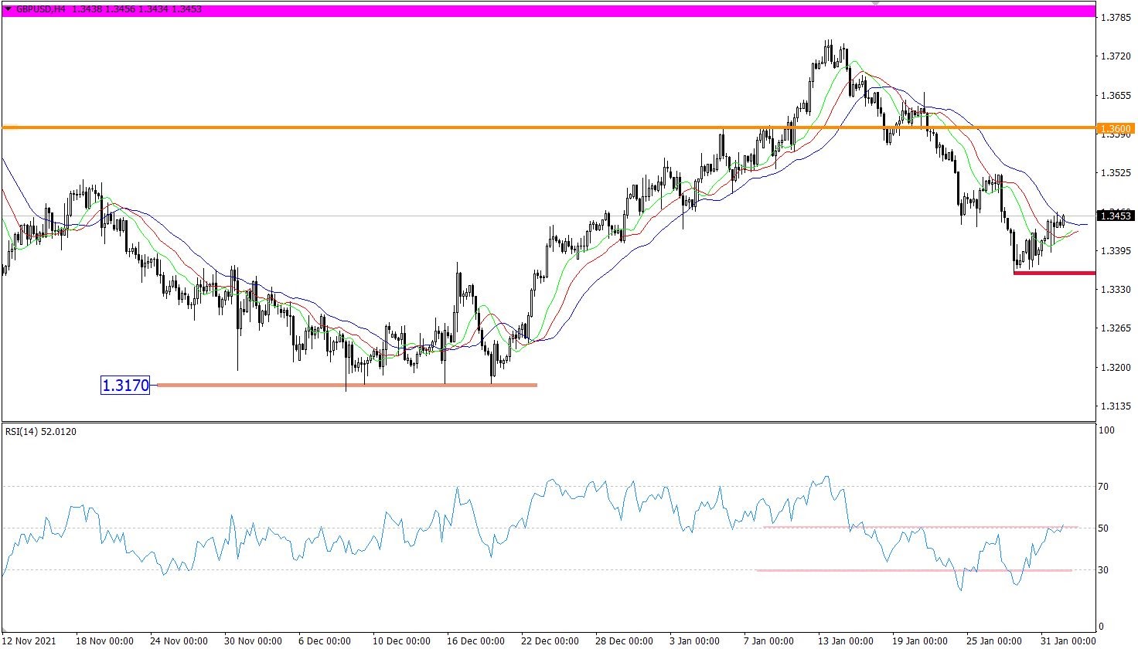Select the orange horizontal line at 1.3600
Image resolution: width=1138 pixels, height=649 pixels.
point(548,127)
